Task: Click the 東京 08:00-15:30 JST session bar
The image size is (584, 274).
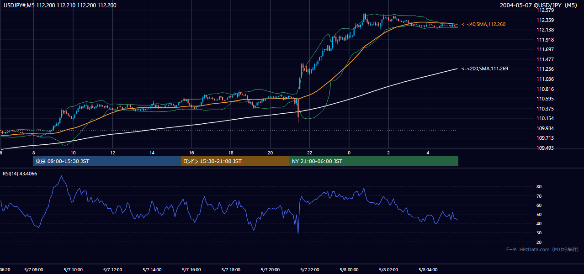Action: 107,161
